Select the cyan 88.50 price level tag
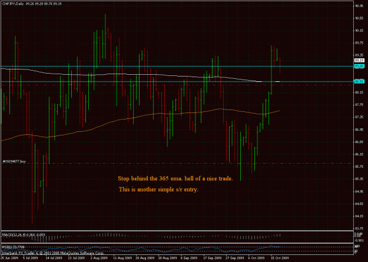 (x=359, y=81)
